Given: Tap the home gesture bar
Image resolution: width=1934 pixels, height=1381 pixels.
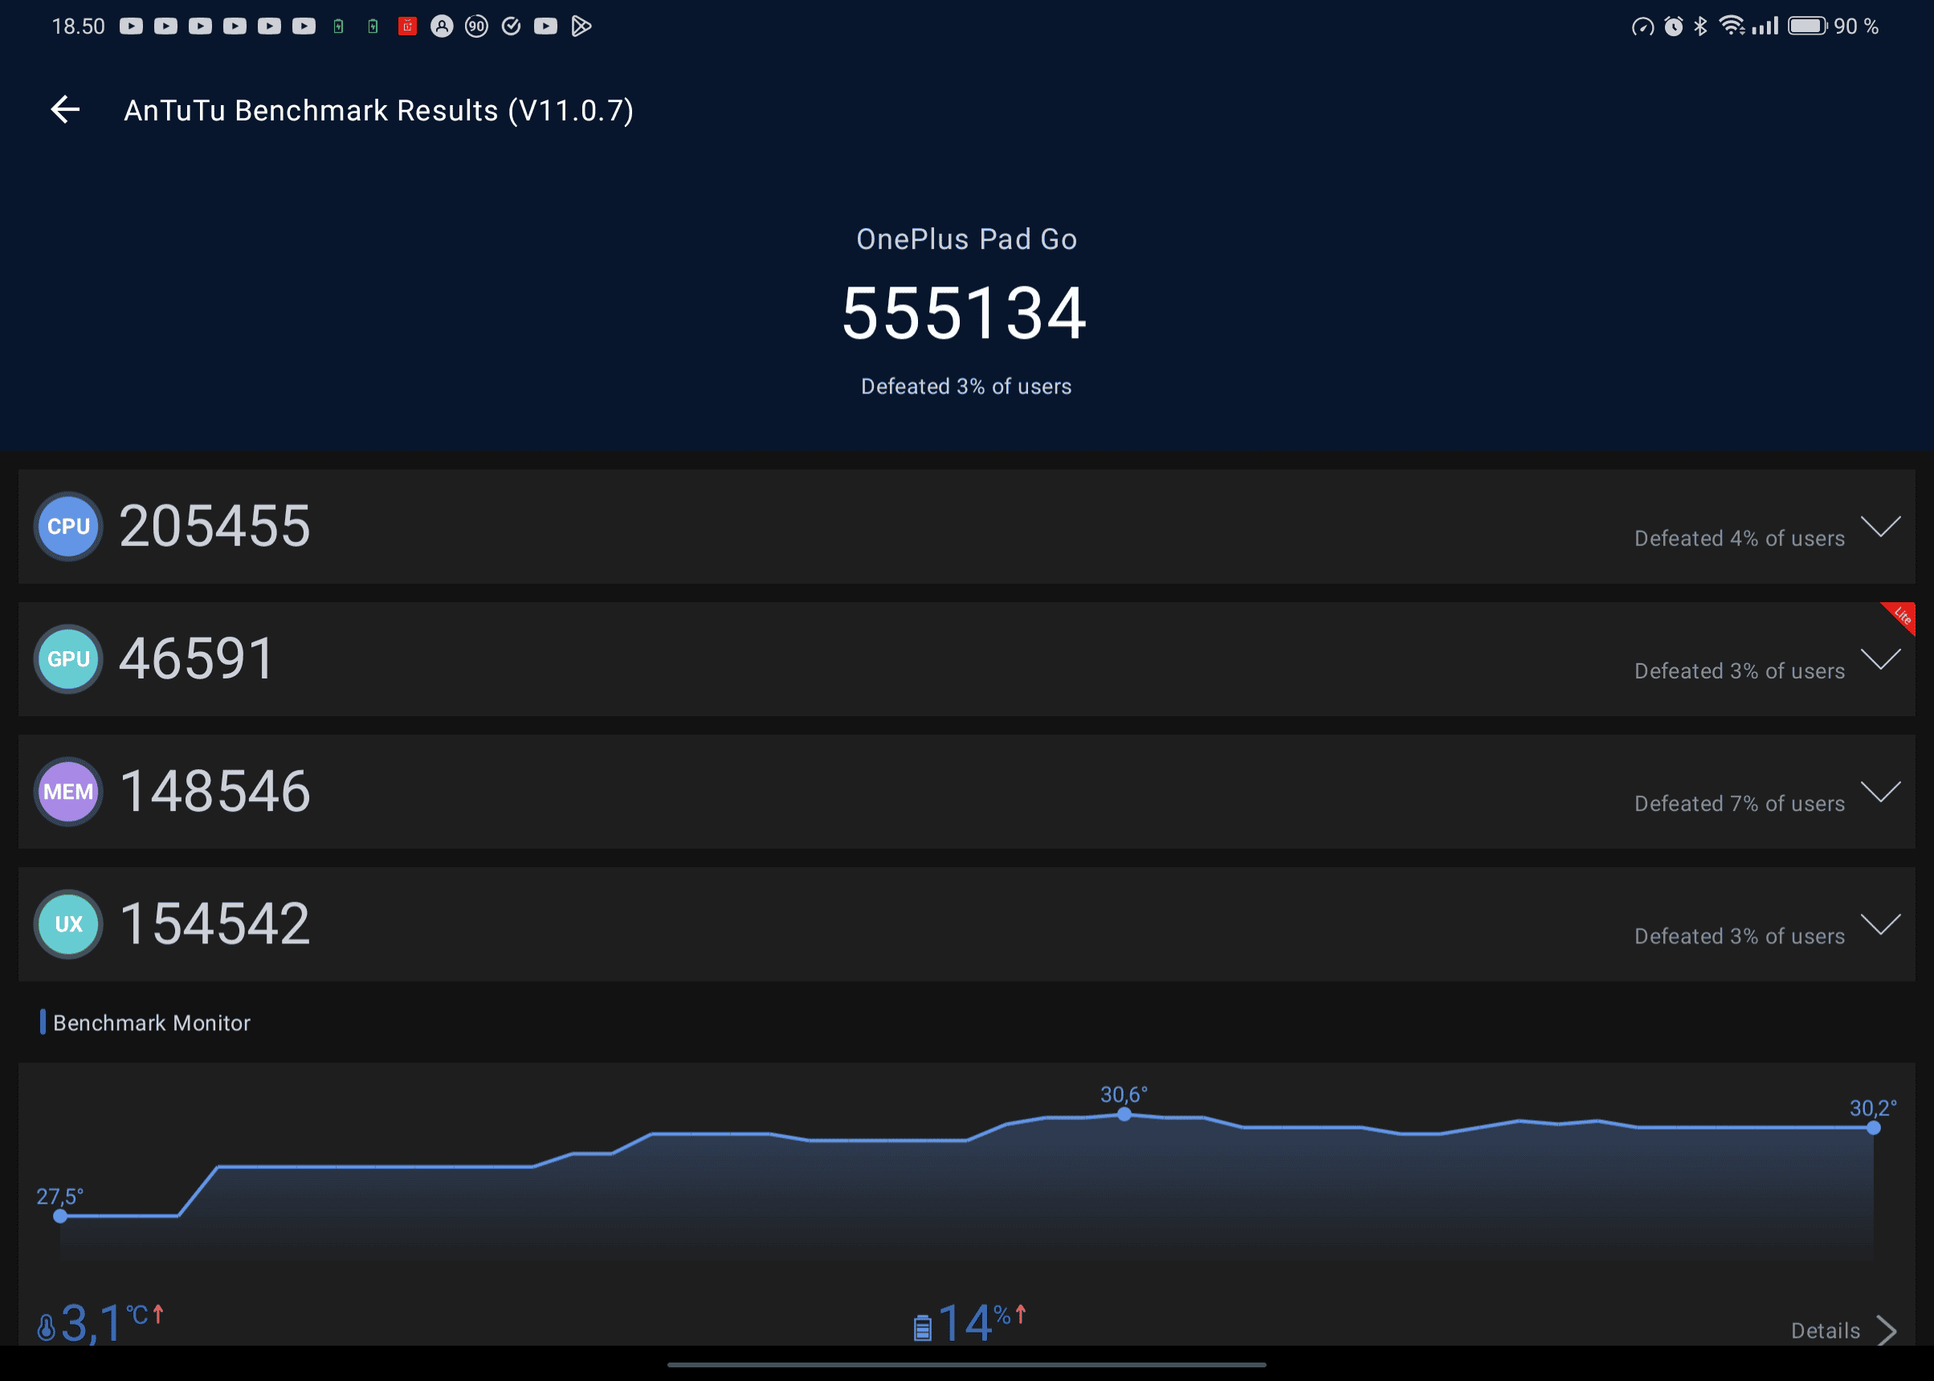Looking at the screenshot, I should [x=967, y=1365].
